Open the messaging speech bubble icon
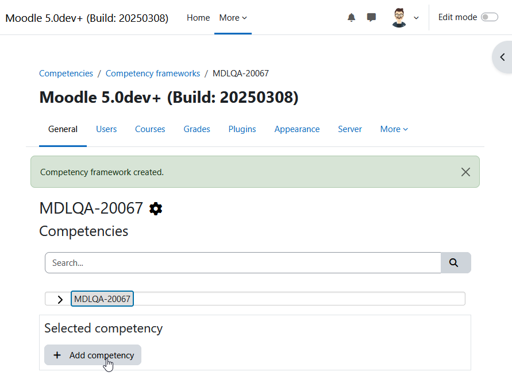The height and width of the screenshot is (383, 512). pos(371,17)
